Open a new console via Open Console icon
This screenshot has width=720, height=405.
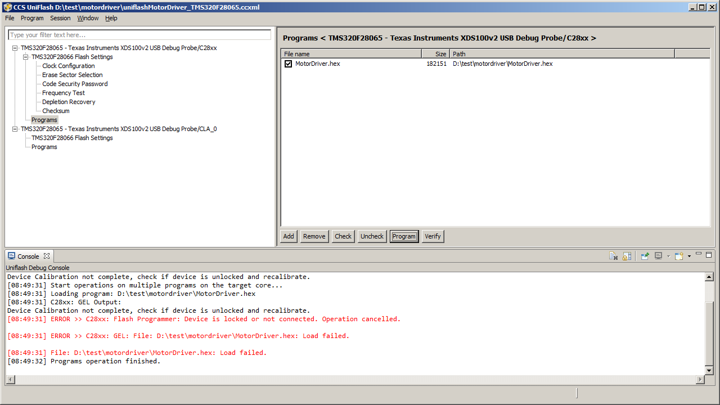[x=679, y=256]
